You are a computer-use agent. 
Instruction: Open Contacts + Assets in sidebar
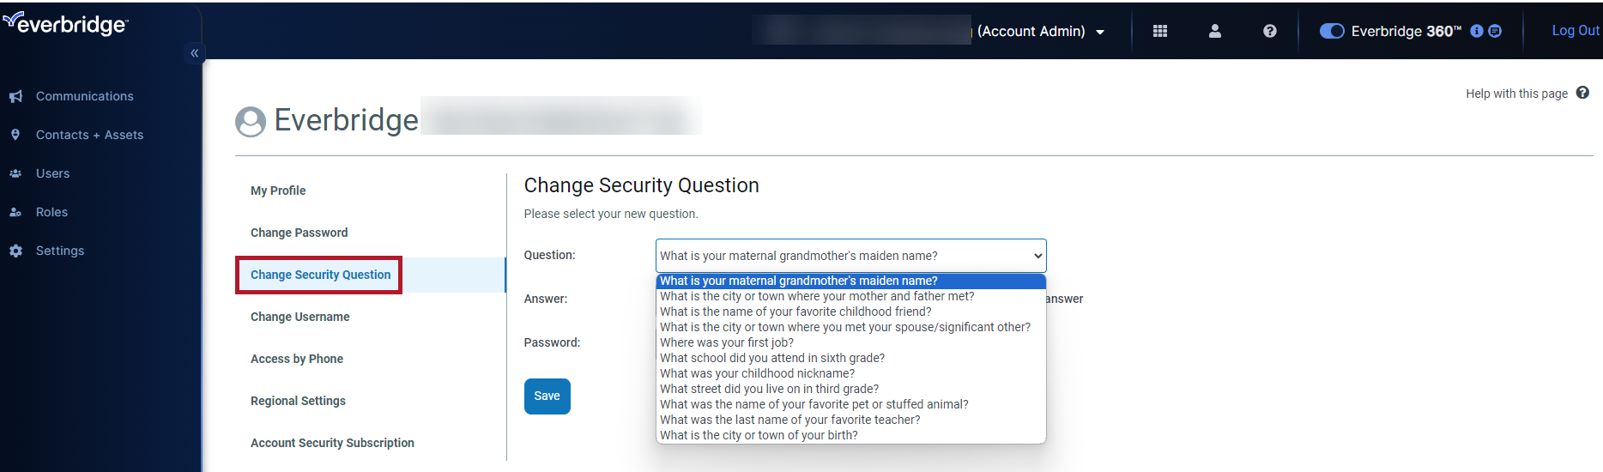89,135
